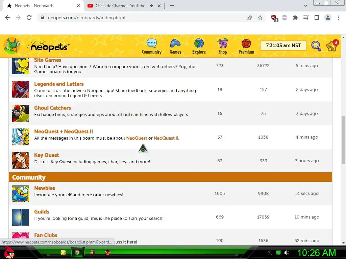The height and width of the screenshot is (259, 346).
Task: Open the uBlock extension shield icon
Action: tap(274, 18)
